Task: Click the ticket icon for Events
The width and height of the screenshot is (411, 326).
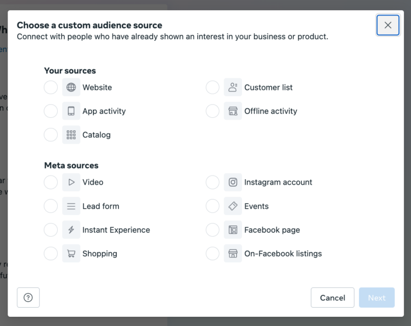Action: tap(233, 206)
